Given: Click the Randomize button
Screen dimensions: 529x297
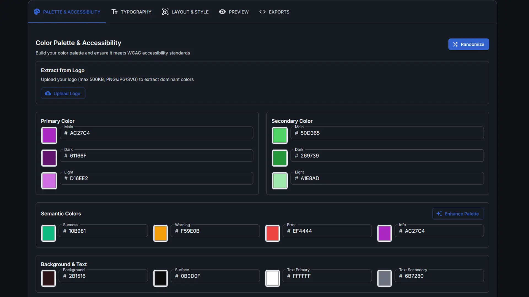Looking at the screenshot, I should coord(468,44).
